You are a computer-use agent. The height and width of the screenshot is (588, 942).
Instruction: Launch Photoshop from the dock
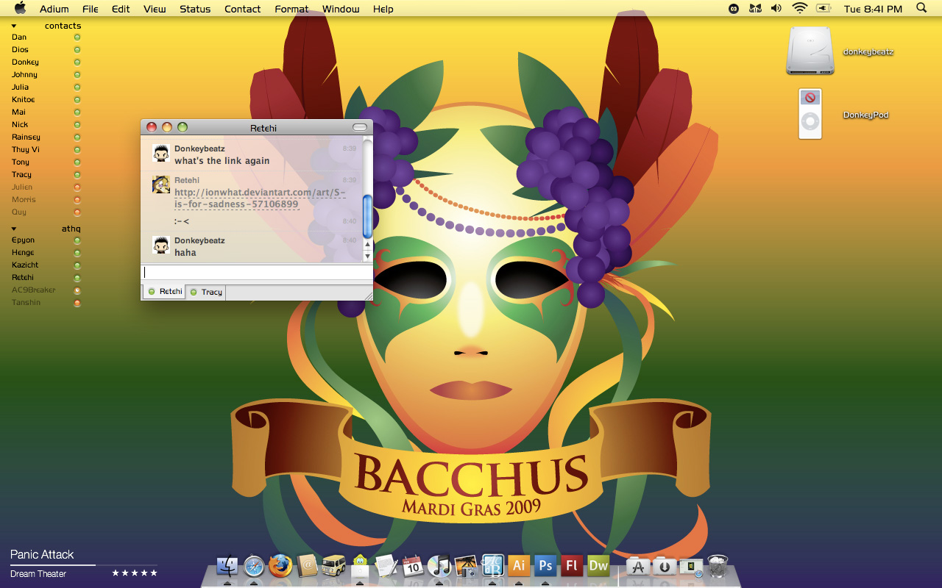tap(545, 566)
